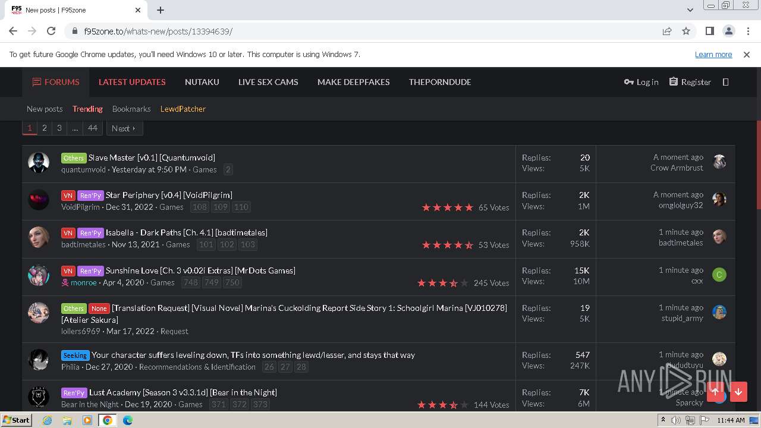Viewport: 761px width, 428px height.
Task: Open Windows Explorer from taskbar
Action: click(x=67, y=420)
